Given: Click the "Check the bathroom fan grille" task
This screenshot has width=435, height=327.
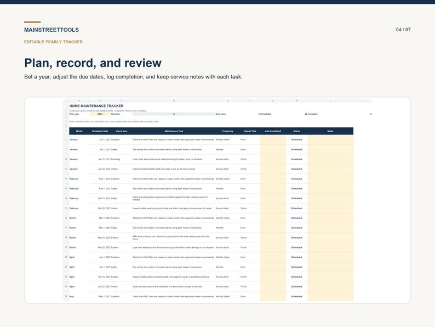Looking at the screenshot, I should coord(164,169).
